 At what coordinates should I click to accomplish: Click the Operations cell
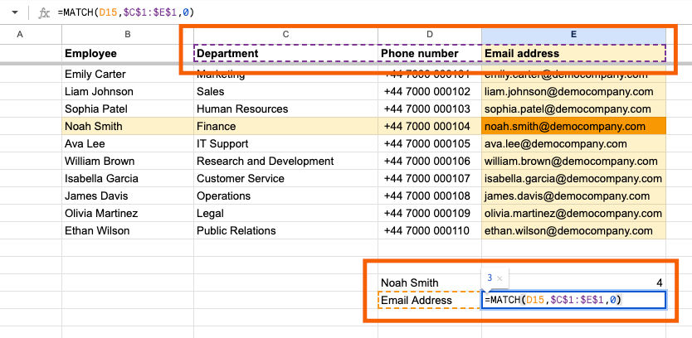tap(285, 196)
